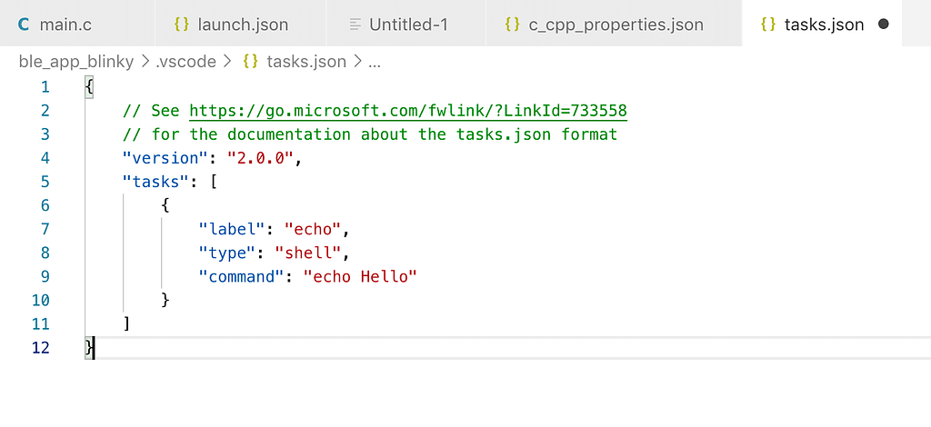Click the C language icon on main.c tab
The width and height of the screenshot is (931, 427).
(x=24, y=25)
